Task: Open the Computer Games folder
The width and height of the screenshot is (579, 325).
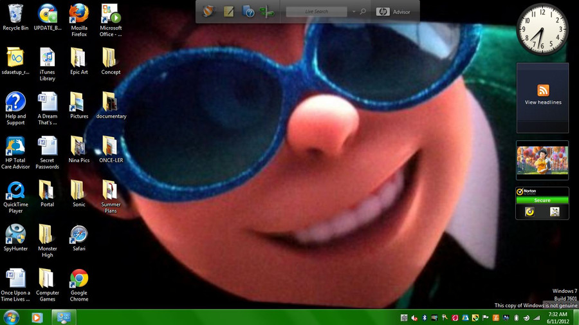Action: [47, 285]
